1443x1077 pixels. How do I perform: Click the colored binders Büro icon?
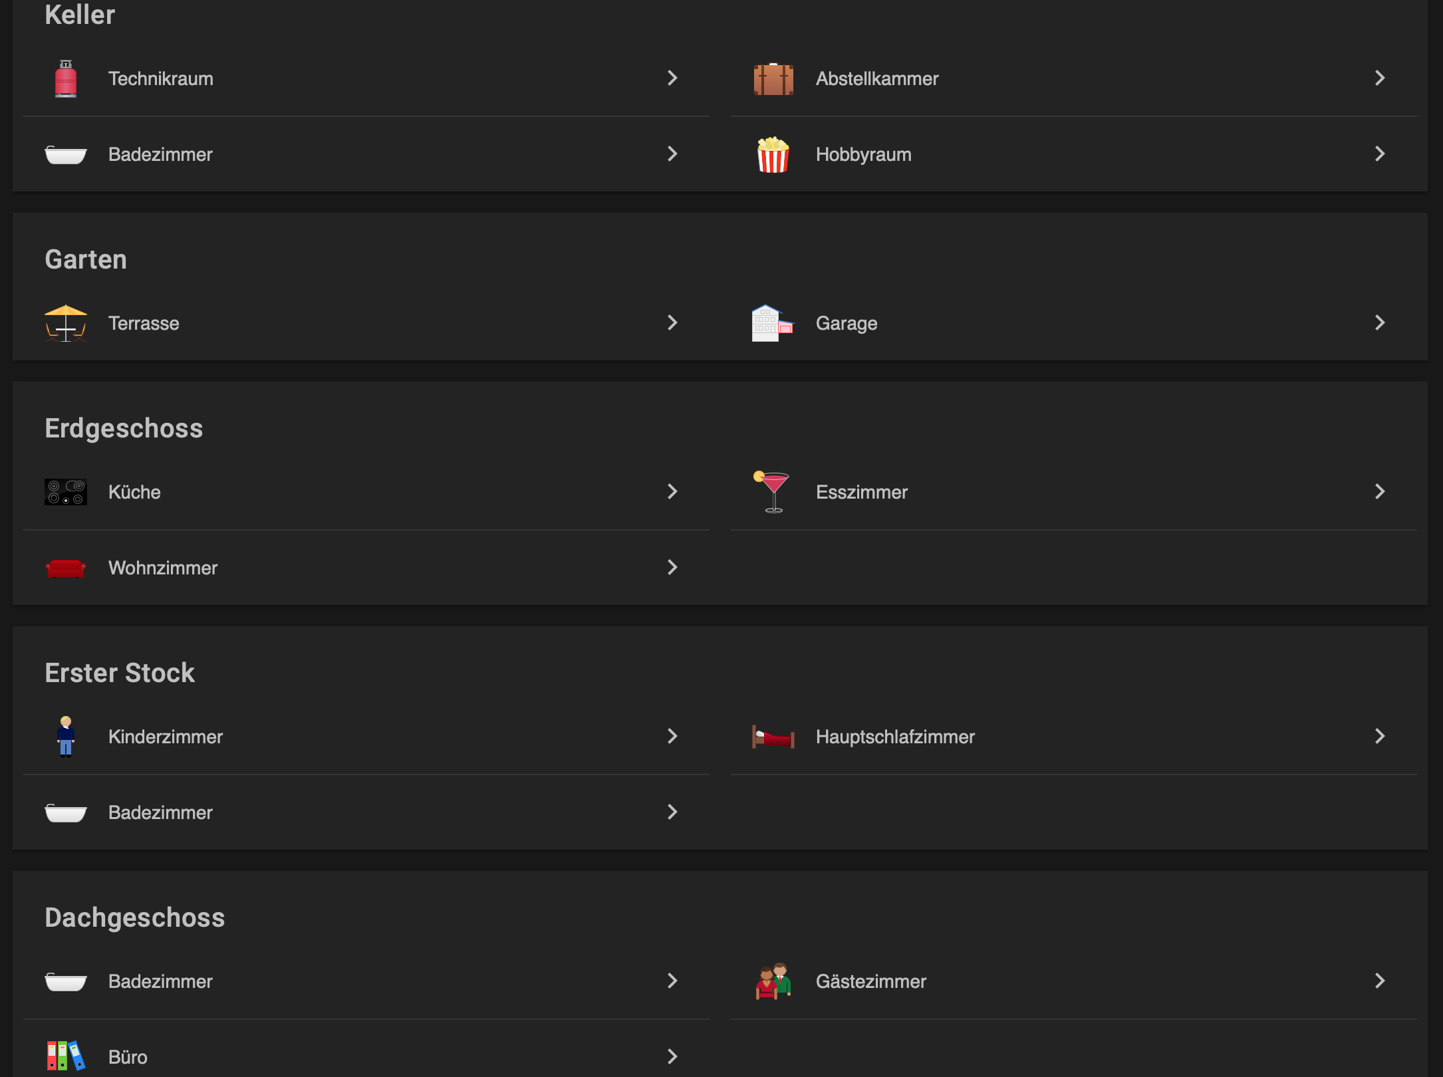[65, 1056]
